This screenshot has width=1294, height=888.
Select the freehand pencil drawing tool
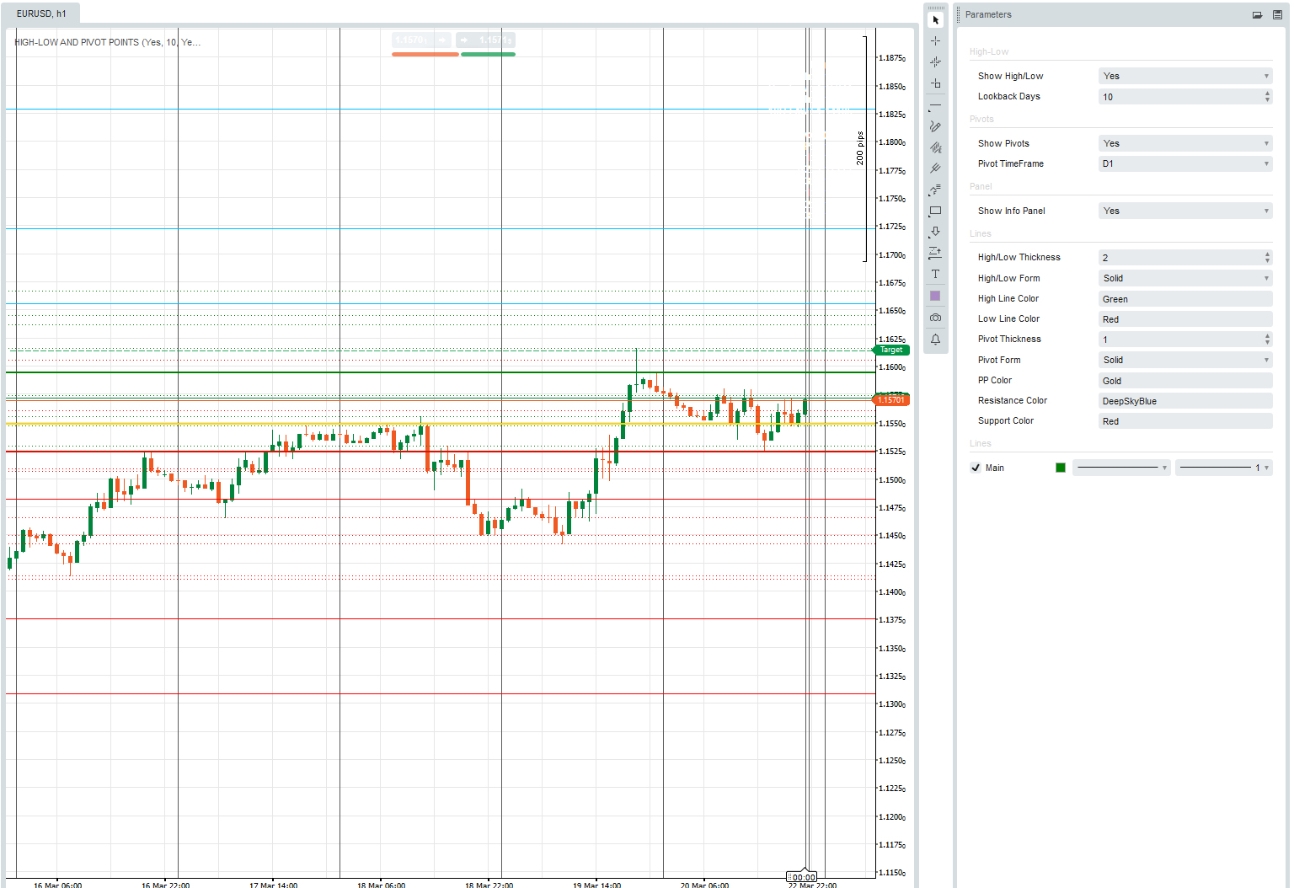click(935, 126)
